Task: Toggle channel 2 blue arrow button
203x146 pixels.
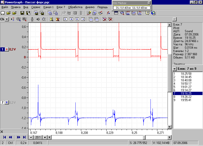Action: [7, 102]
